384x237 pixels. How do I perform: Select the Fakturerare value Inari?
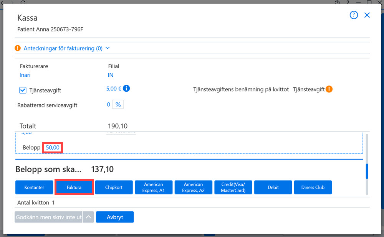25,75
